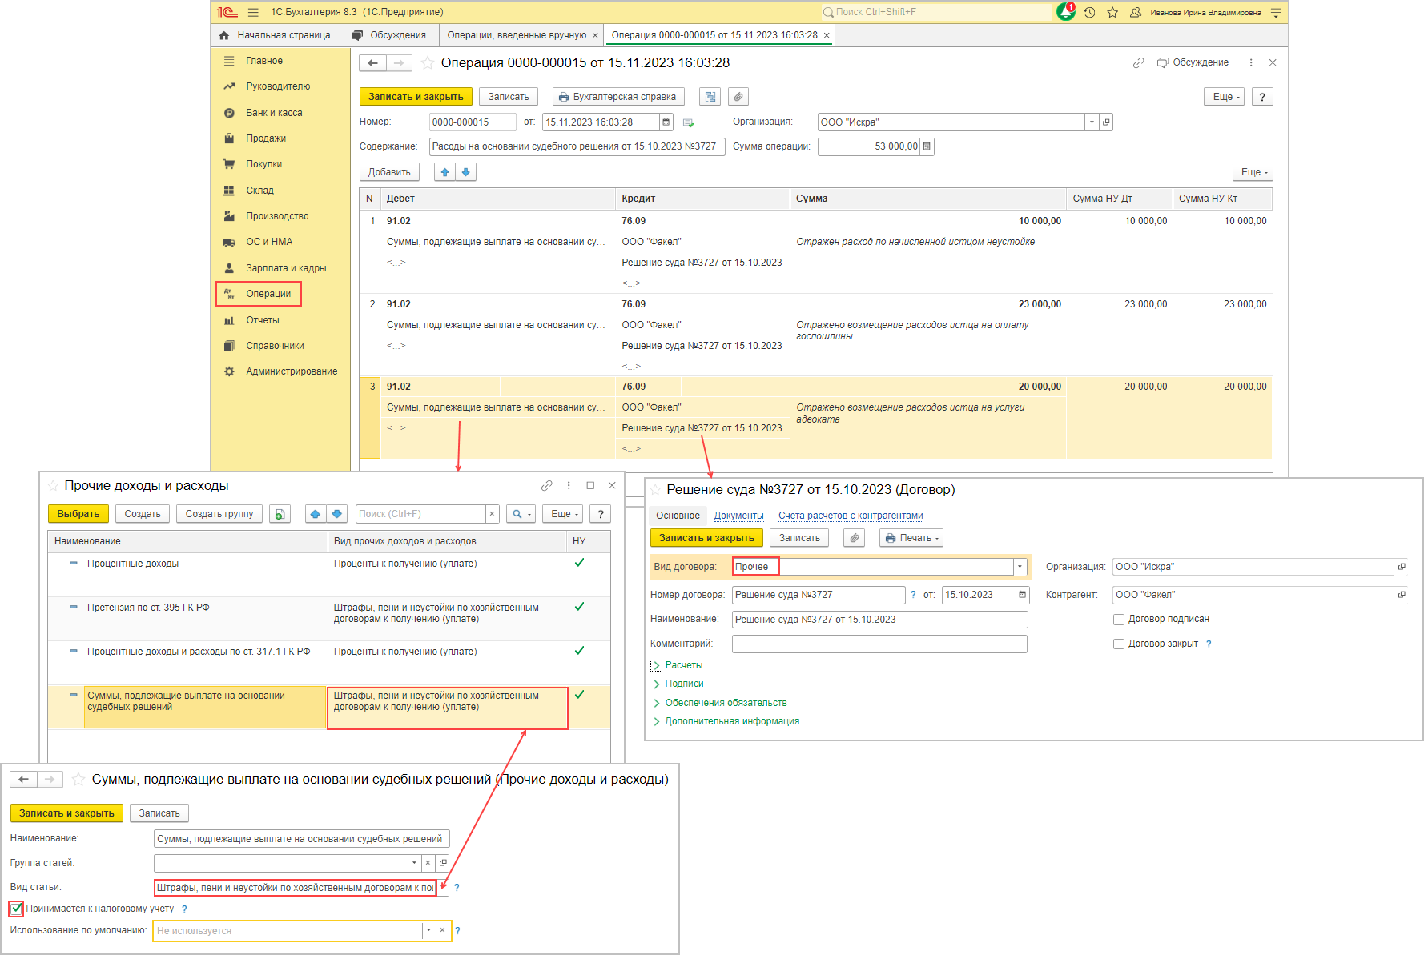The image size is (1424, 955).
Task: Click Записать и закрыть in Операция form
Action: tap(416, 97)
